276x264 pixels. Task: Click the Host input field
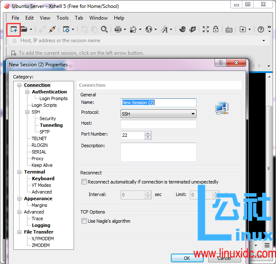click(x=158, y=124)
